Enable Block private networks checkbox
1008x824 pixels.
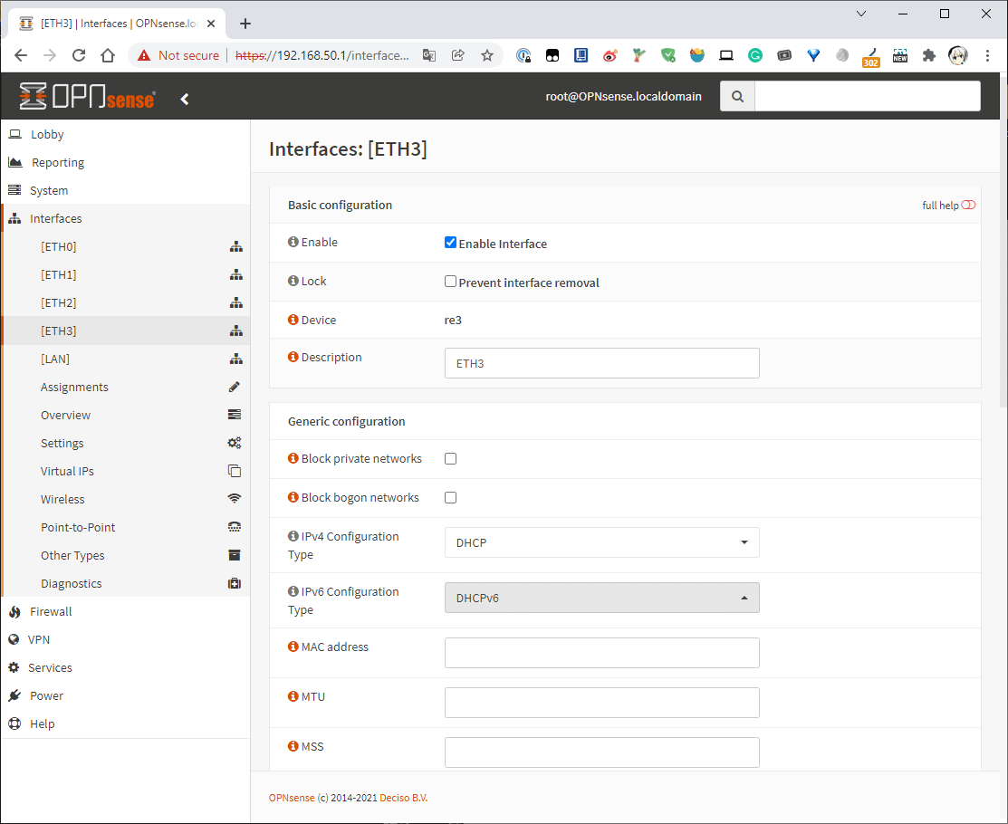pos(450,459)
